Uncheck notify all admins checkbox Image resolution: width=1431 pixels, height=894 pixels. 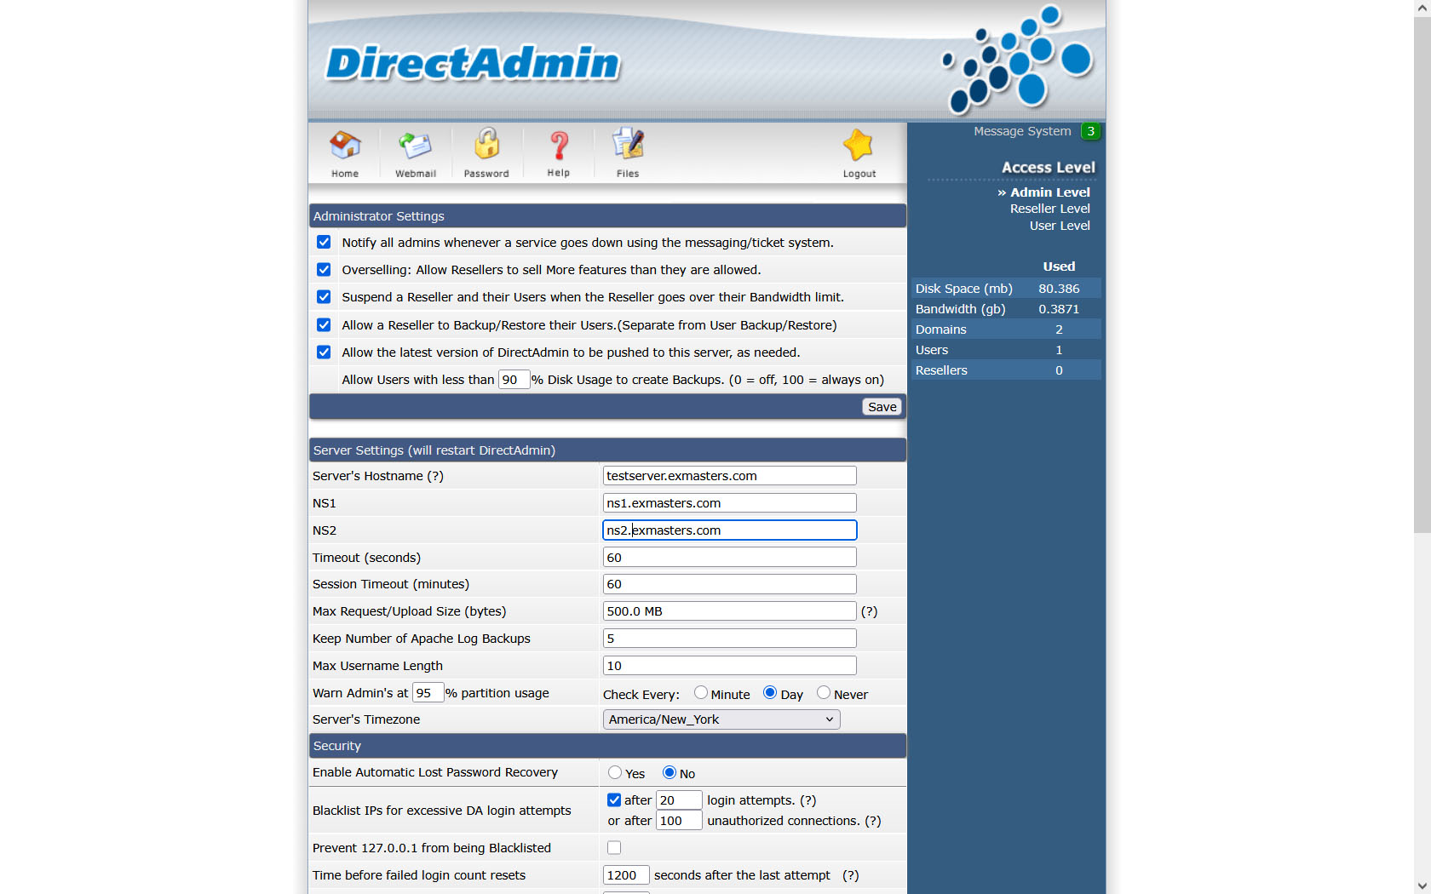324,243
